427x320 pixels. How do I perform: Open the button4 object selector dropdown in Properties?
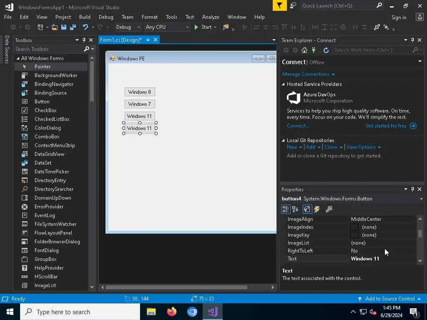pyautogui.click(x=421, y=199)
